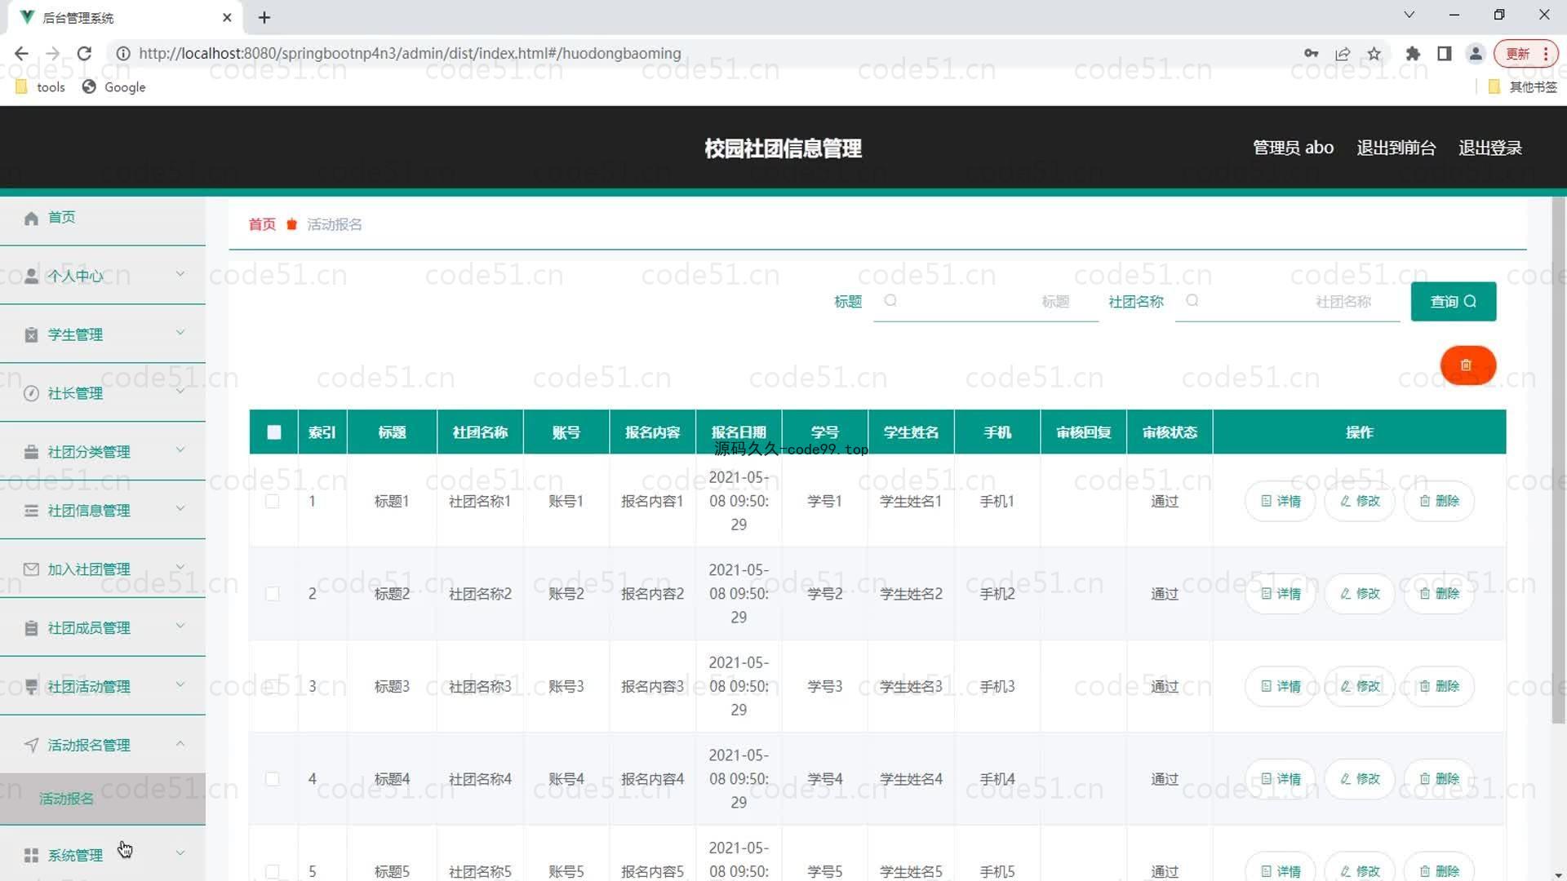Screen dimensions: 1567x881
Task: Click the person icon beside 个人中心
Action: 31,276
